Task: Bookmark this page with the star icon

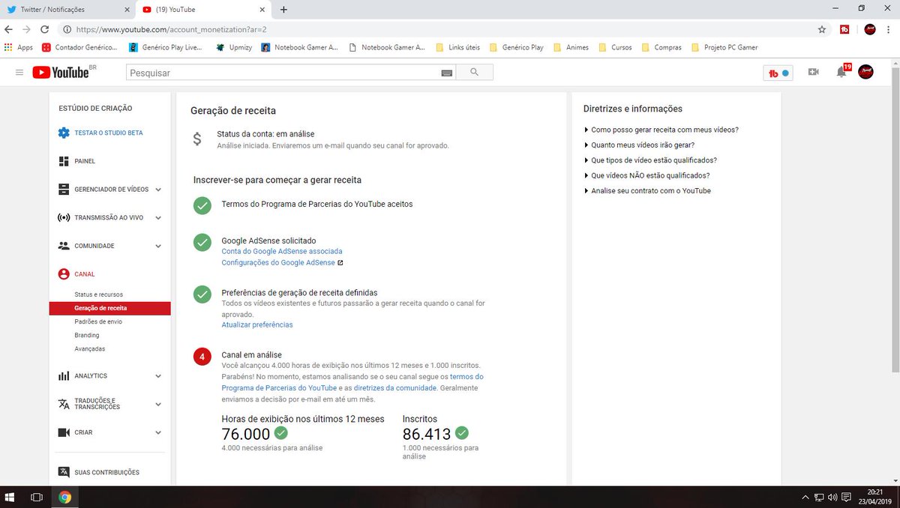Action: tap(822, 29)
